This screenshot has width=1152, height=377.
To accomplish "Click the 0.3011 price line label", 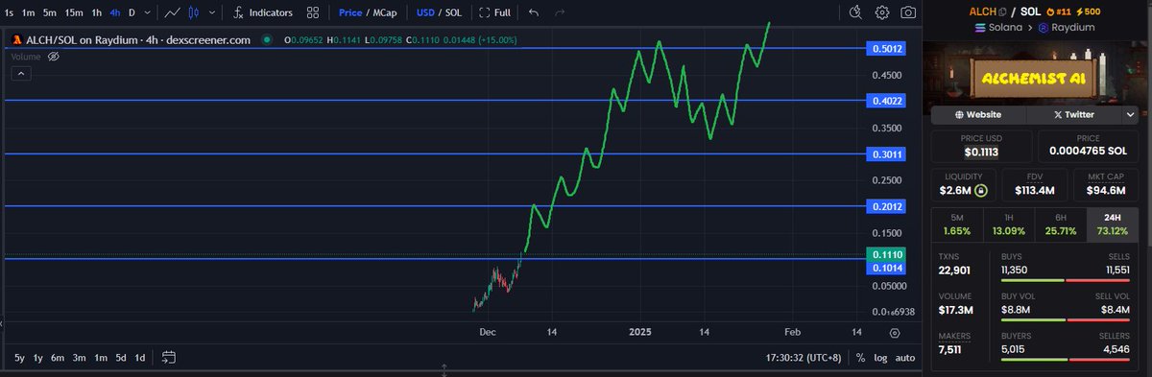I will [x=885, y=153].
